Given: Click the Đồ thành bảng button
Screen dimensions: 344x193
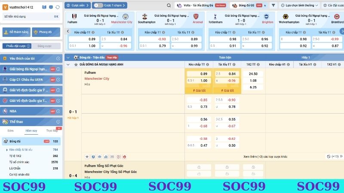Looking at the screenshot, I should pos(16,32).
